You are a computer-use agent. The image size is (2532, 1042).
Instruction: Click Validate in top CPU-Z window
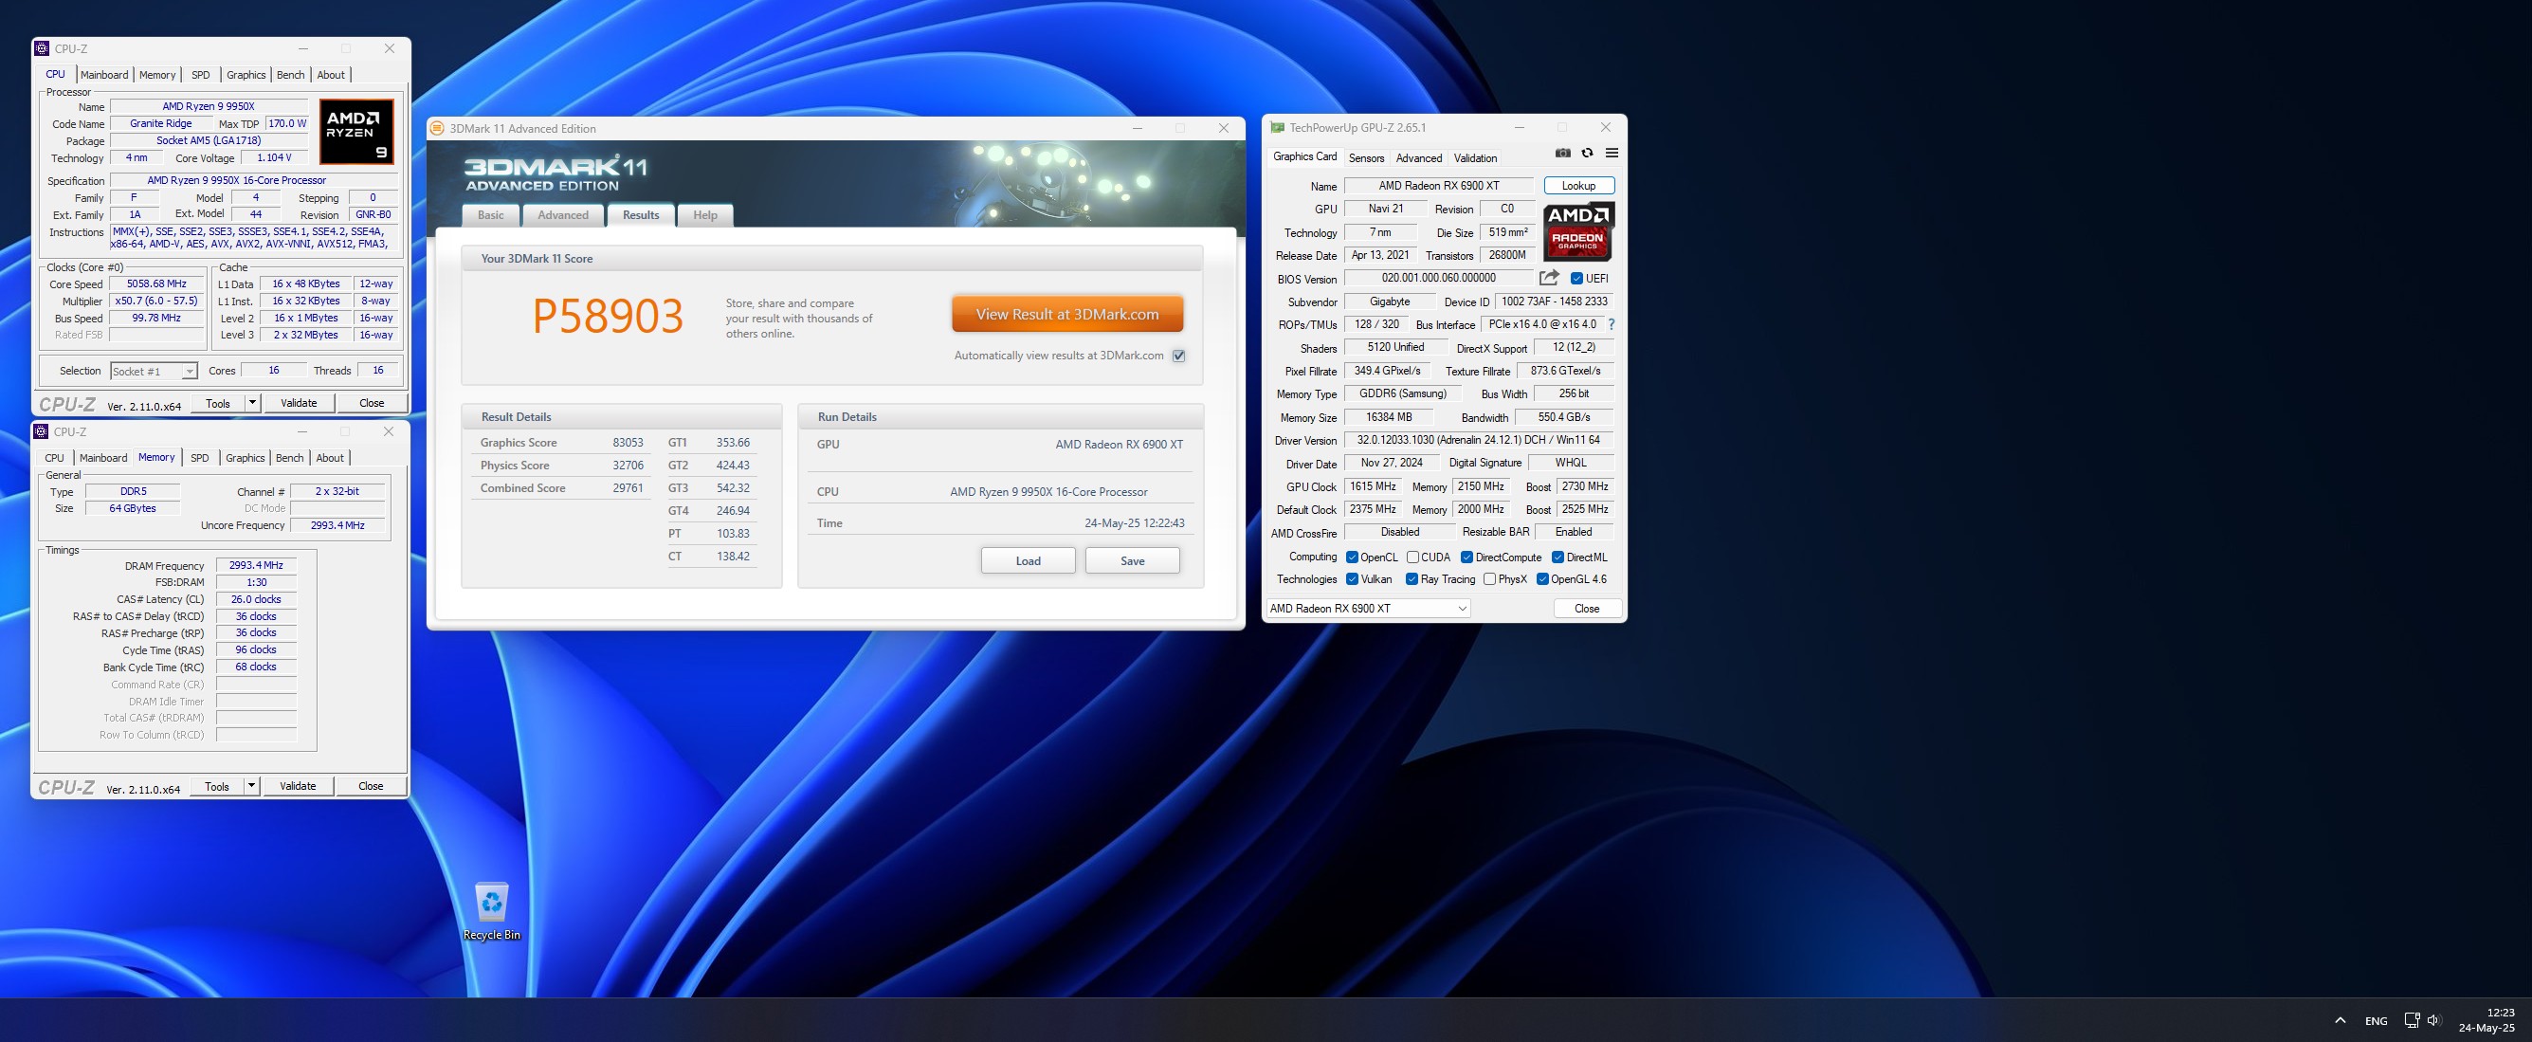[x=299, y=403]
